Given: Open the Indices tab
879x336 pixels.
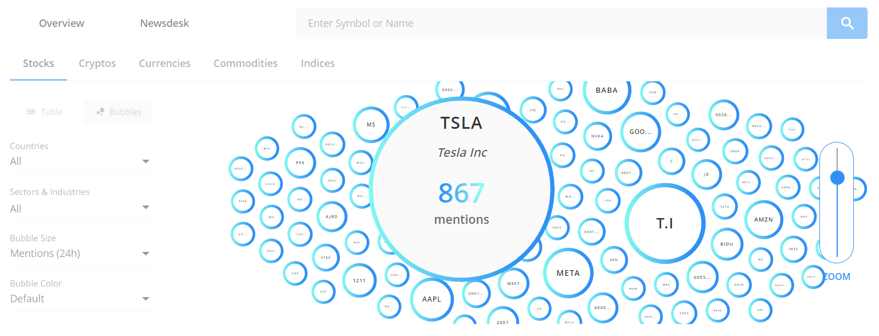Looking at the screenshot, I should pyautogui.click(x=317, y=63).
